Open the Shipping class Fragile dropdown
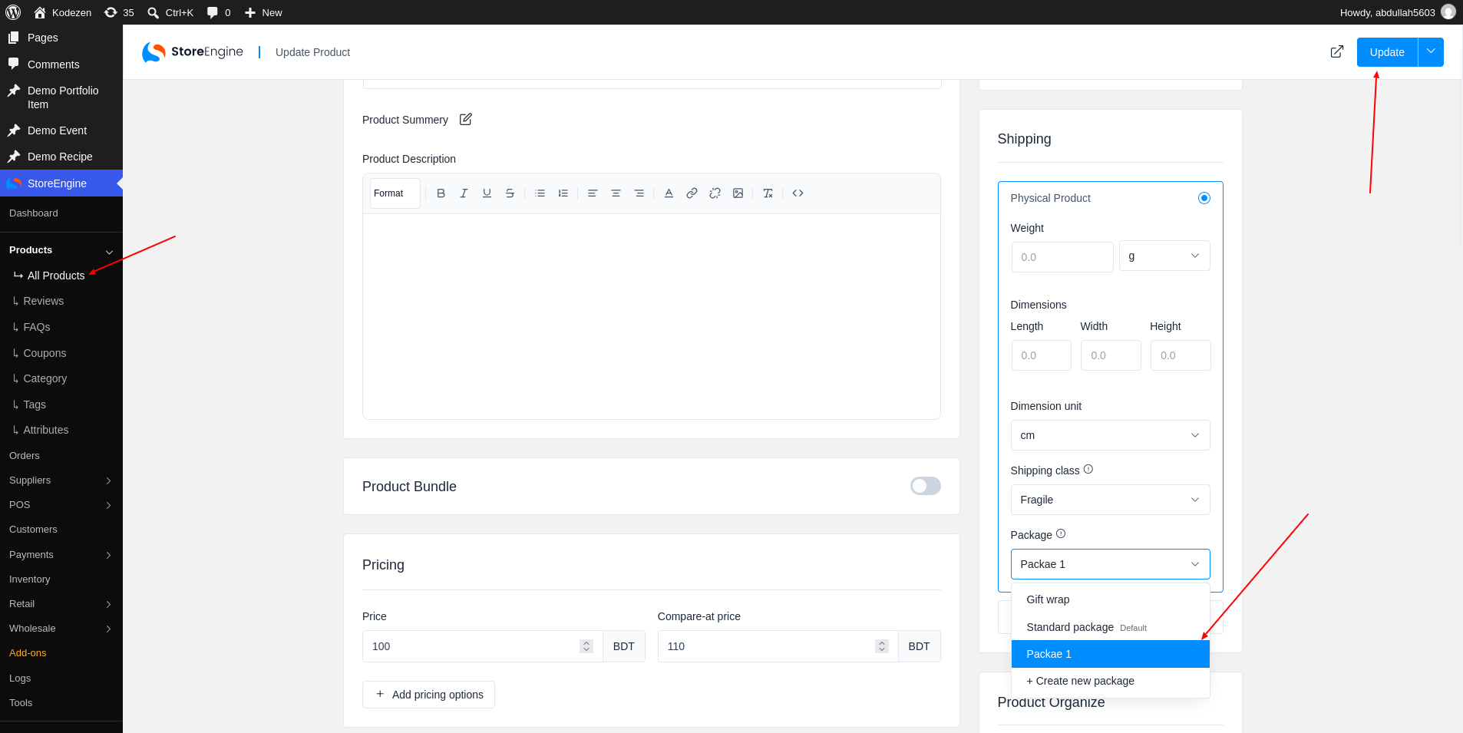The width and height of the screenshot is (1463, 733). coord(1110,500)
